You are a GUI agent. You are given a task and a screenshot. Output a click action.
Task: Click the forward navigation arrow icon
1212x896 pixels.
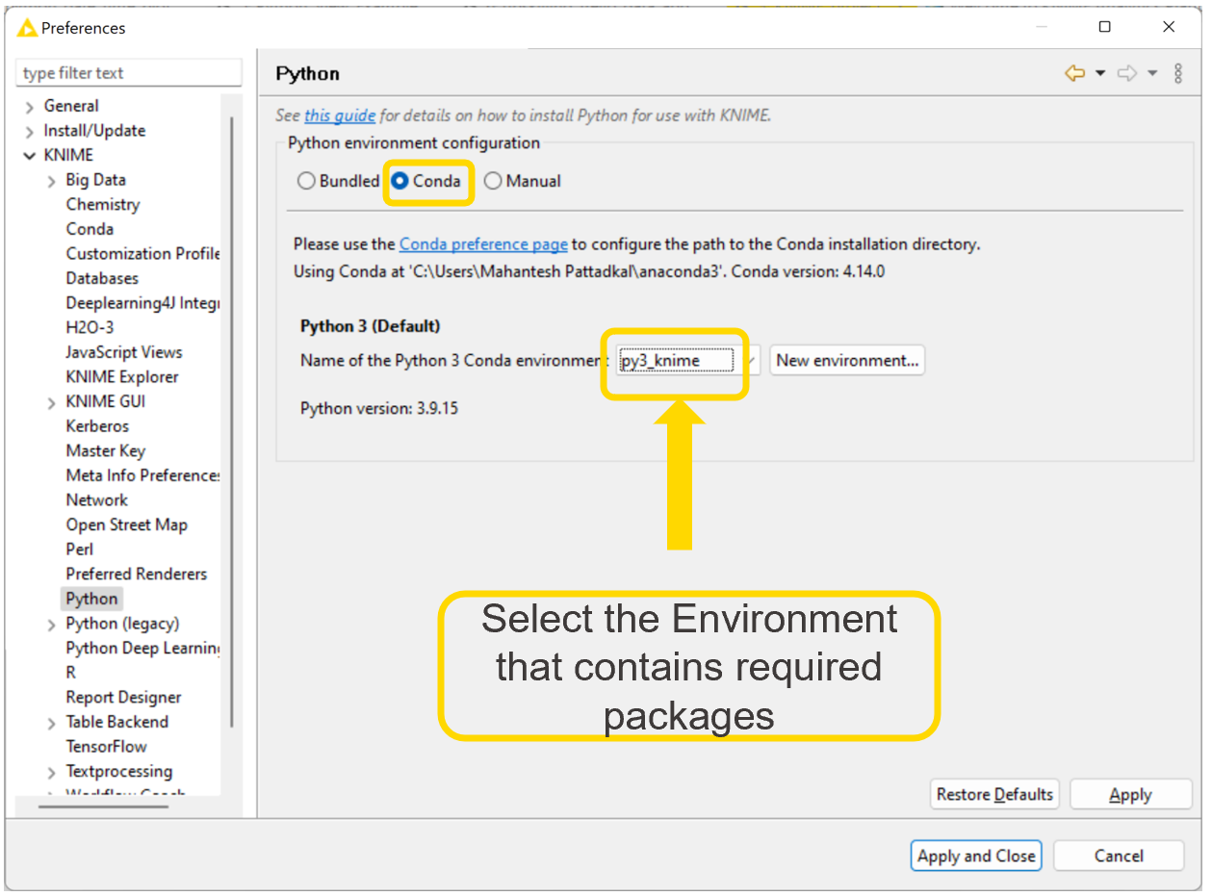tap(1126, 73)
